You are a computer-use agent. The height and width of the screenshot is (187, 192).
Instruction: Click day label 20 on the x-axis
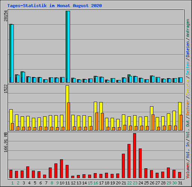(x=118, y=183)
